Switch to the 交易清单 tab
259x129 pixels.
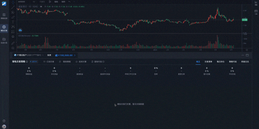(x=208, y=62)
